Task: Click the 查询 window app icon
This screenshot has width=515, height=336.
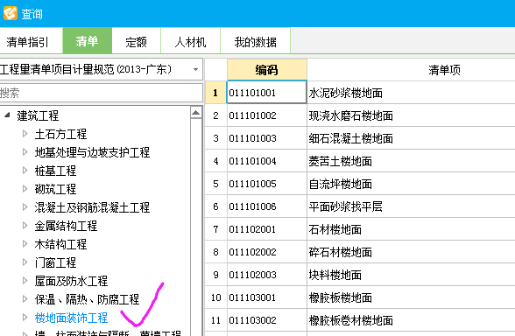Action: pyautogui.click(x=11, y=13)
